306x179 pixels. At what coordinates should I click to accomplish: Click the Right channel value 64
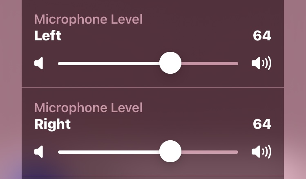click(x=262, y=124)
